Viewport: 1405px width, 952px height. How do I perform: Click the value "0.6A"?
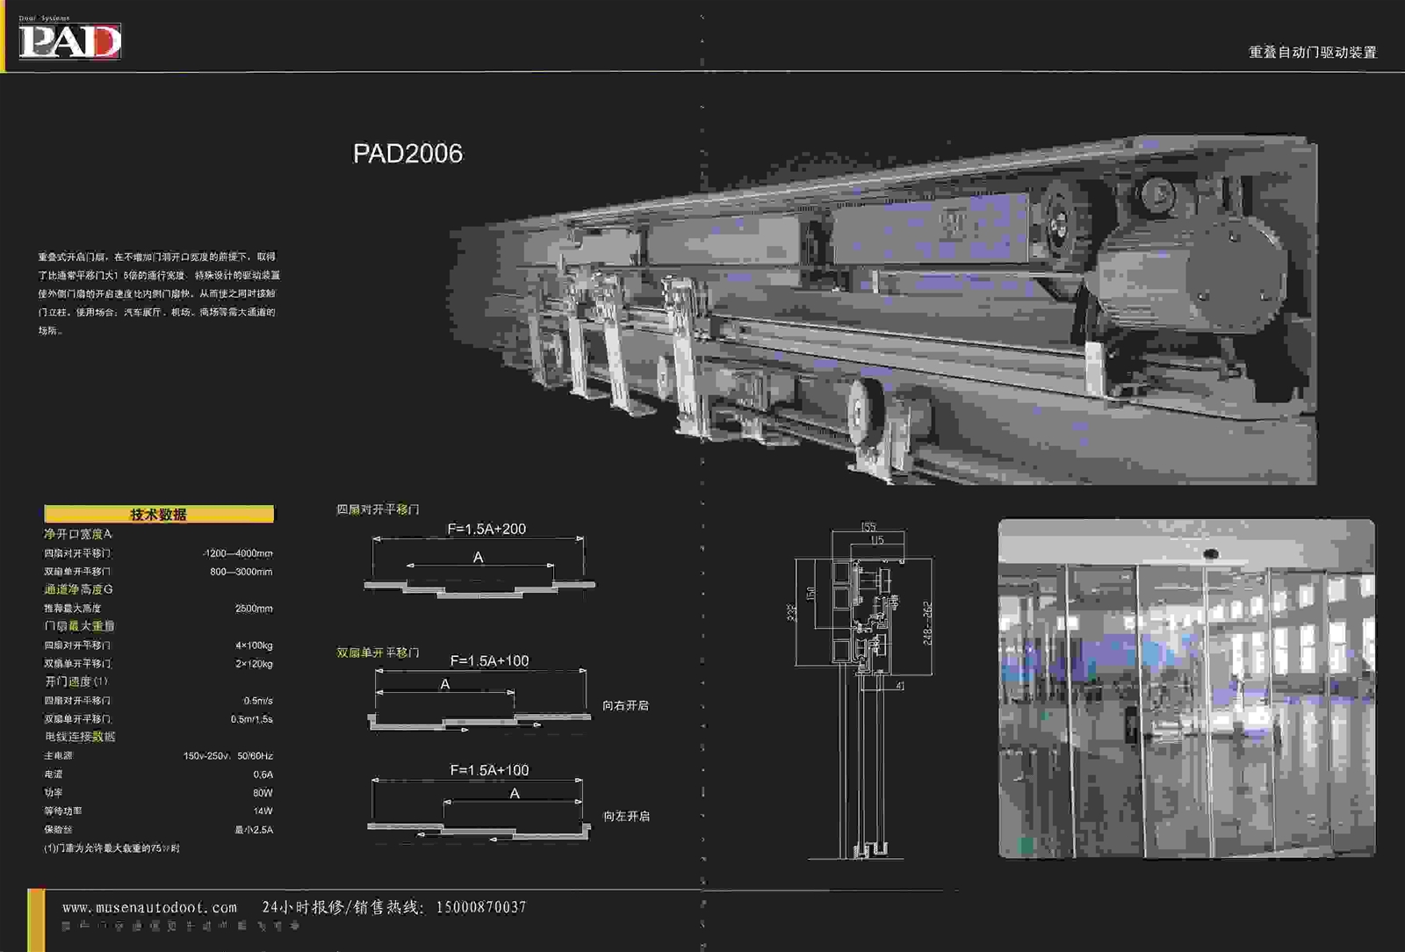[x=263, y=775]
